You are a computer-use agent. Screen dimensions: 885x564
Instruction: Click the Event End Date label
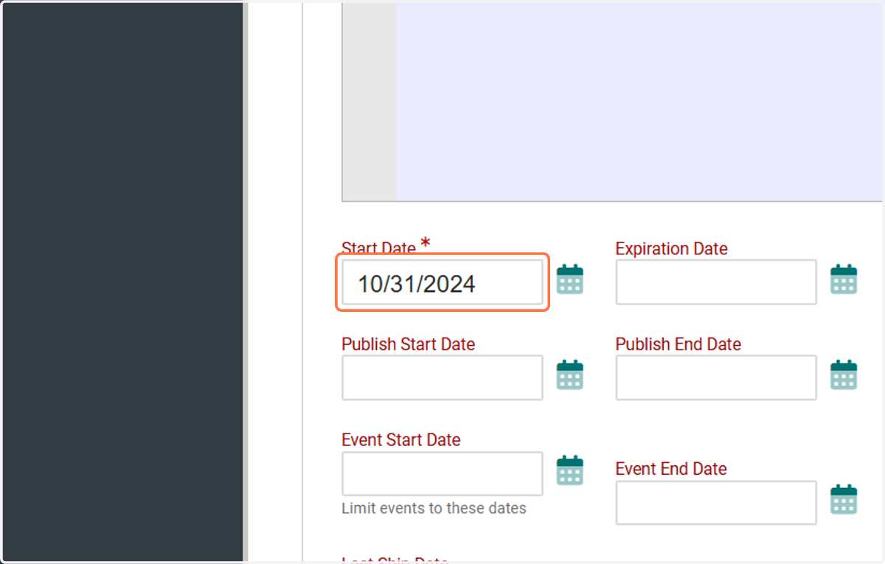click(671, 469)
